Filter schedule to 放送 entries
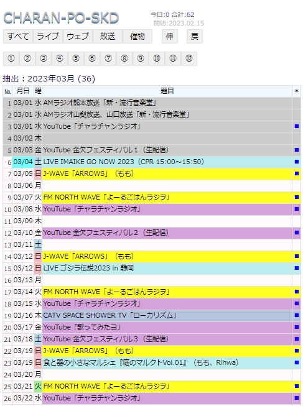This screenshot has height=406, width=303. (x=107, y=36)
